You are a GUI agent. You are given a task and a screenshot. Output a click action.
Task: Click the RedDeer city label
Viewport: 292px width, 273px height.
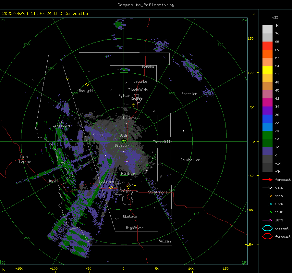pyautogui.click(x=138, y=98)
